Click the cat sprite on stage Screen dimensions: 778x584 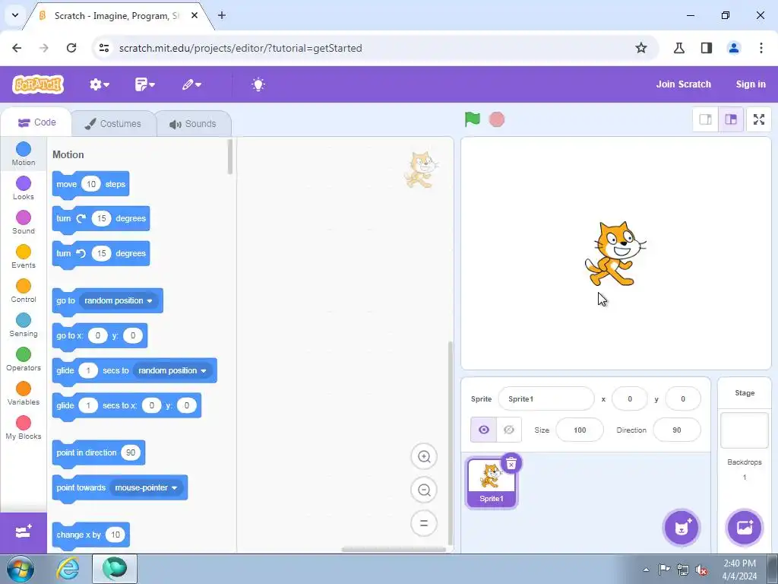(x=615, y=254)
